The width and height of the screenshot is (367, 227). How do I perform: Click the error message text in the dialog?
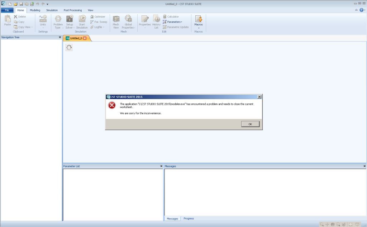coord(186,105)
